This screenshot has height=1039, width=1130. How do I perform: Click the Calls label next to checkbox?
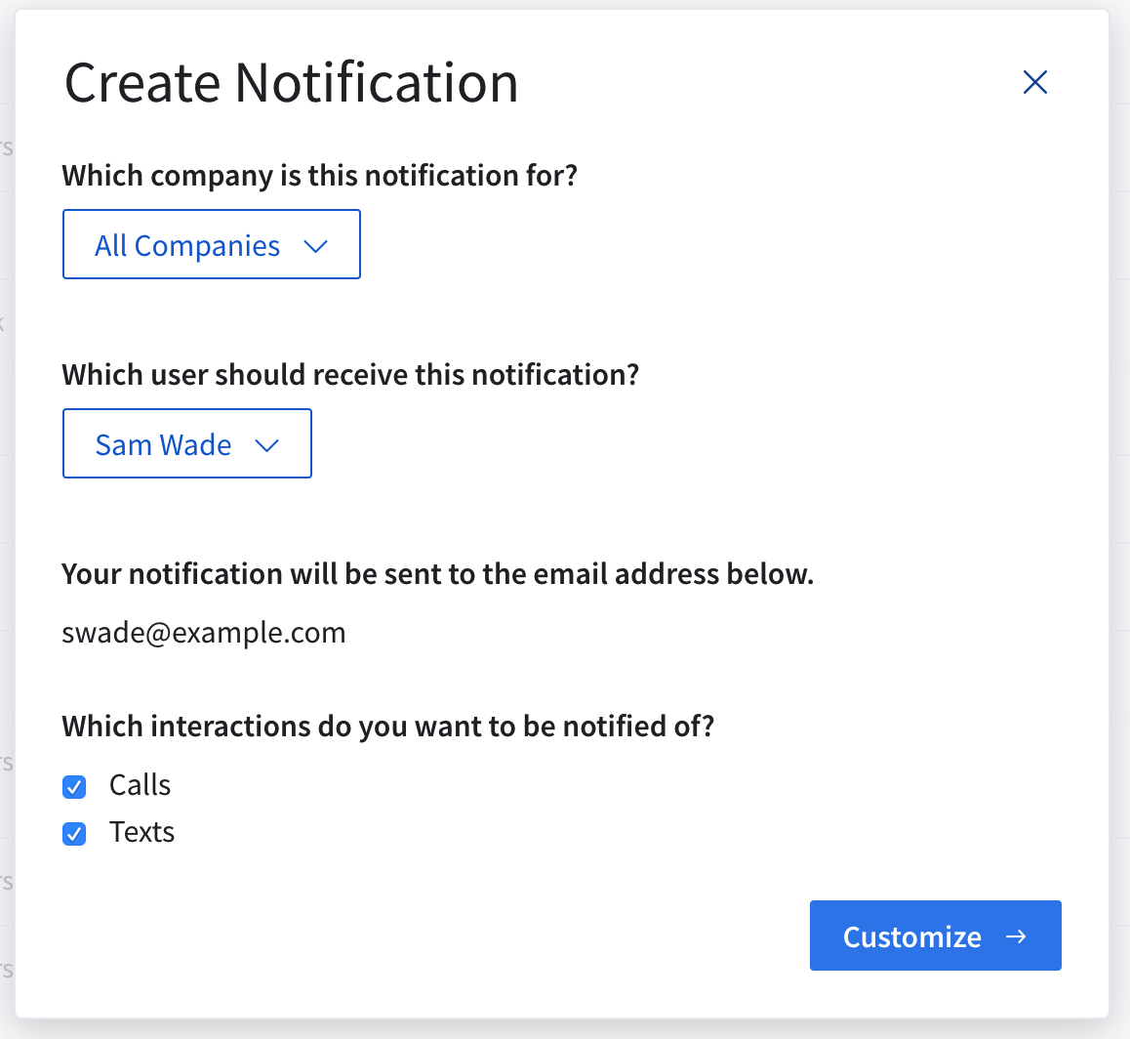(140, 785)
